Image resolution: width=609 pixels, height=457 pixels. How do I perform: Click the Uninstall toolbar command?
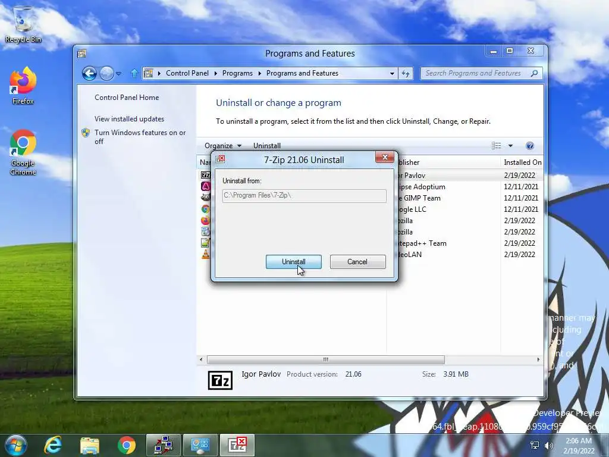point(267,146)
